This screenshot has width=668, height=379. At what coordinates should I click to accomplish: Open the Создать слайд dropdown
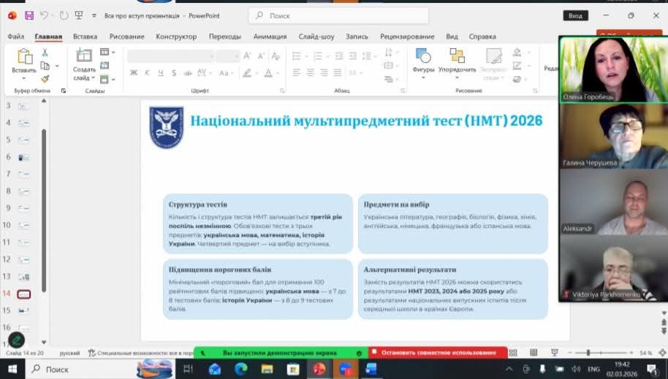coord(84,77)
